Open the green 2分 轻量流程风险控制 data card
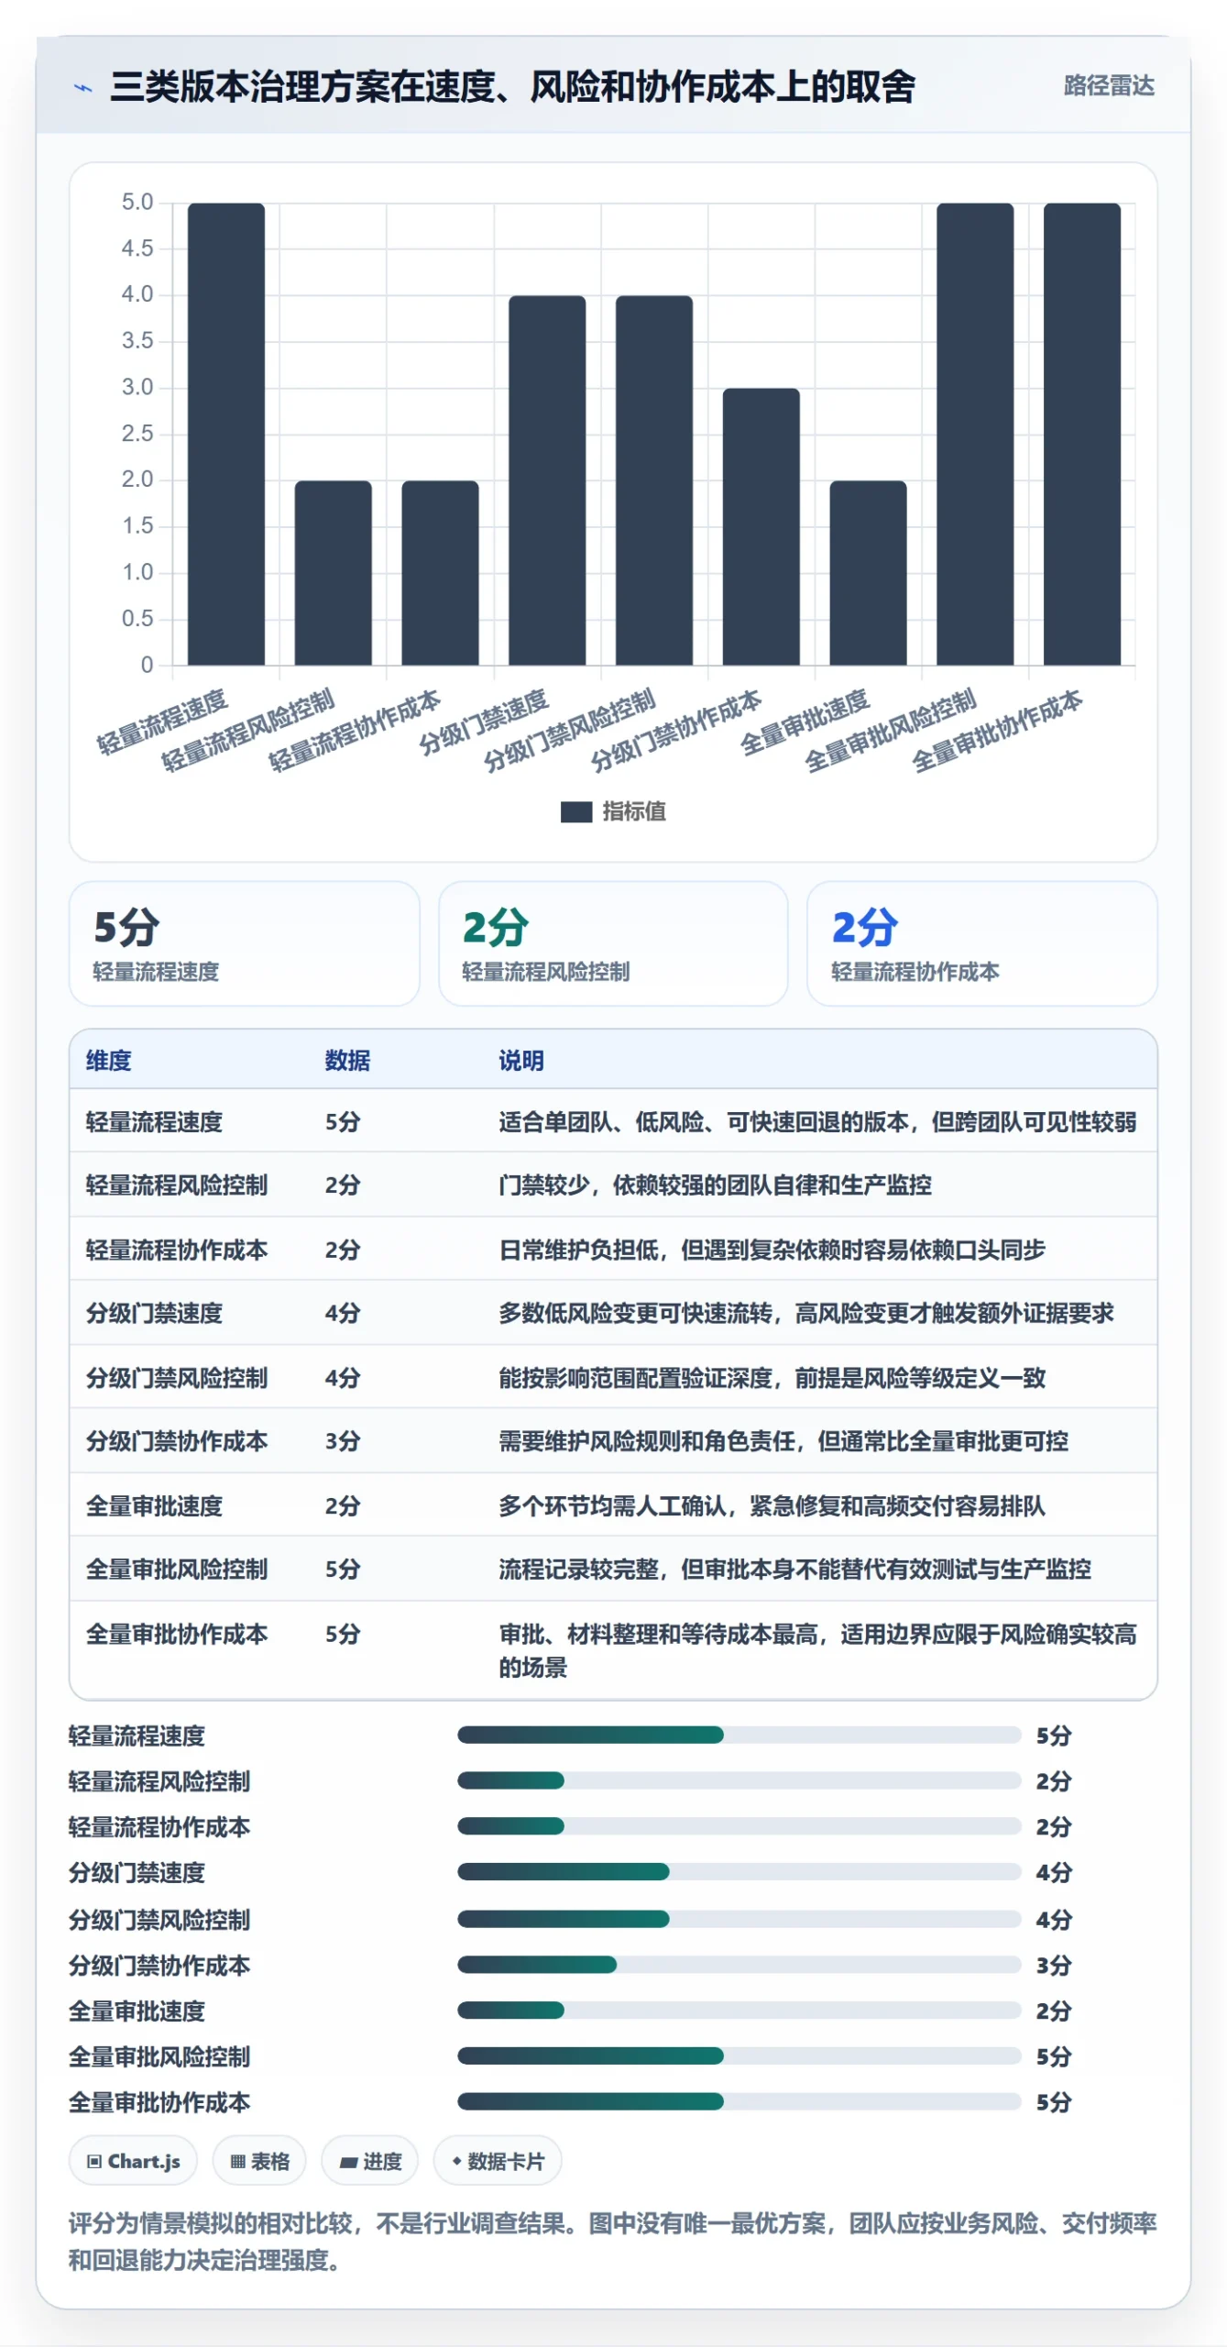 (613, 943)
